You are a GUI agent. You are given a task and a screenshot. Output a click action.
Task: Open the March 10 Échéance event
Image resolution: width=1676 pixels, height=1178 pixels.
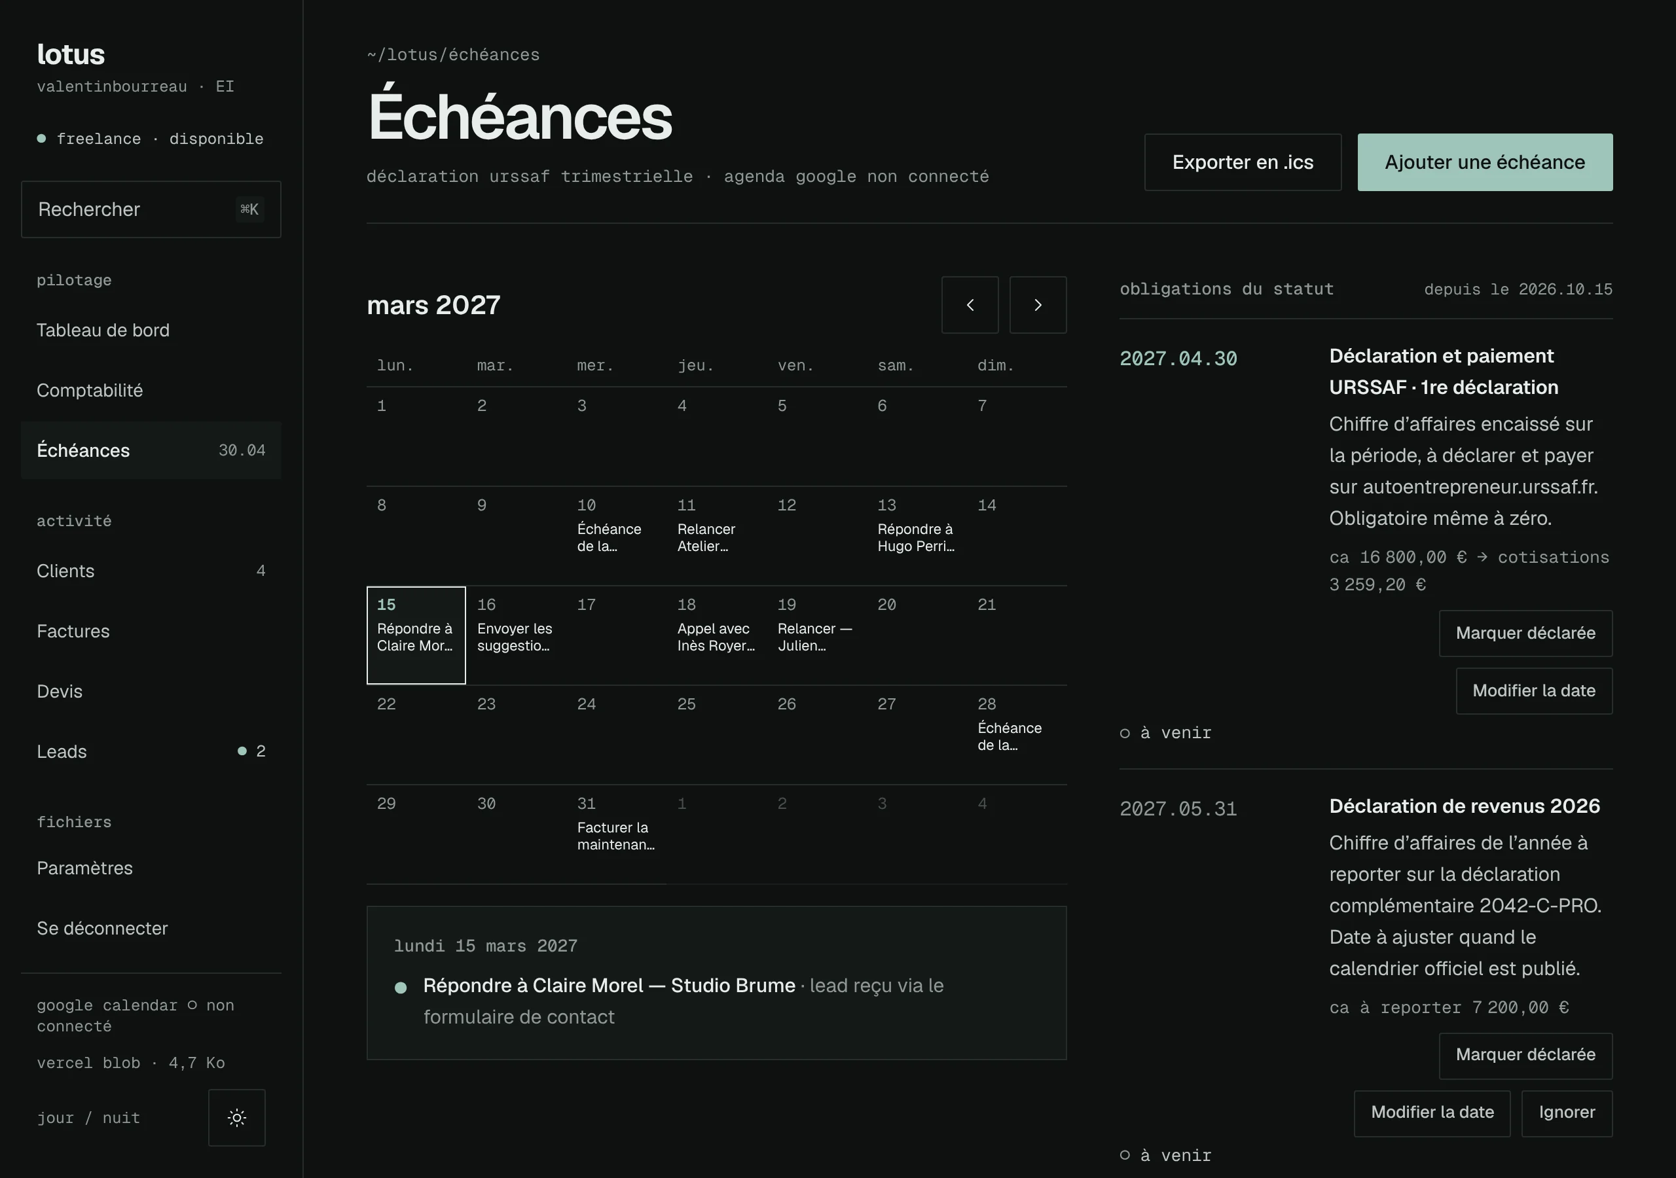pyautogui.click(x=610, y=537)
